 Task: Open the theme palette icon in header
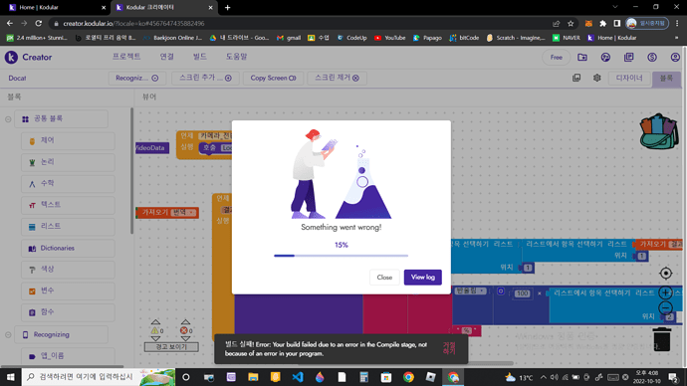click(x=605, y=58)
